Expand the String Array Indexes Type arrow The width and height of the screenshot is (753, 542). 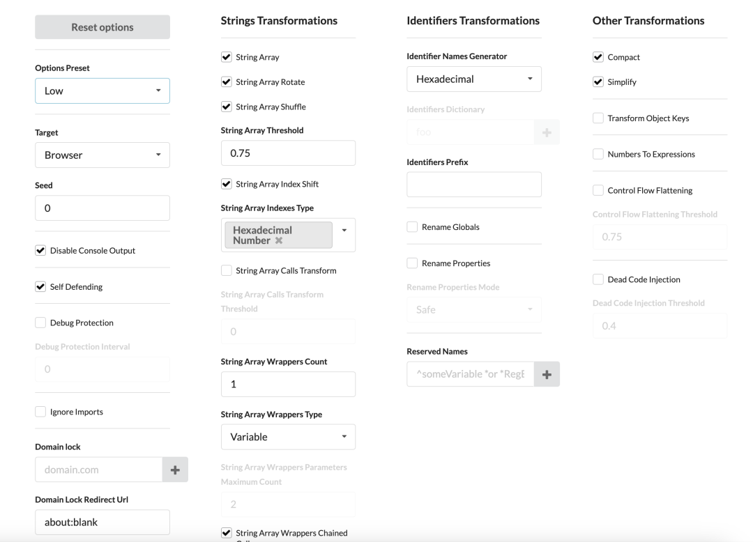tap(344, 229)
